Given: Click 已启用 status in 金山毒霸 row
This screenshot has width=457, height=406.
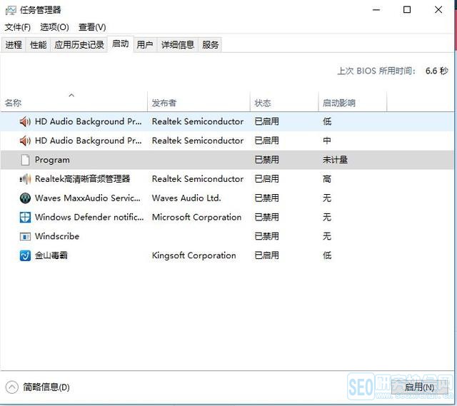Looking at the screenshot, I should click(x=266, y=255).
